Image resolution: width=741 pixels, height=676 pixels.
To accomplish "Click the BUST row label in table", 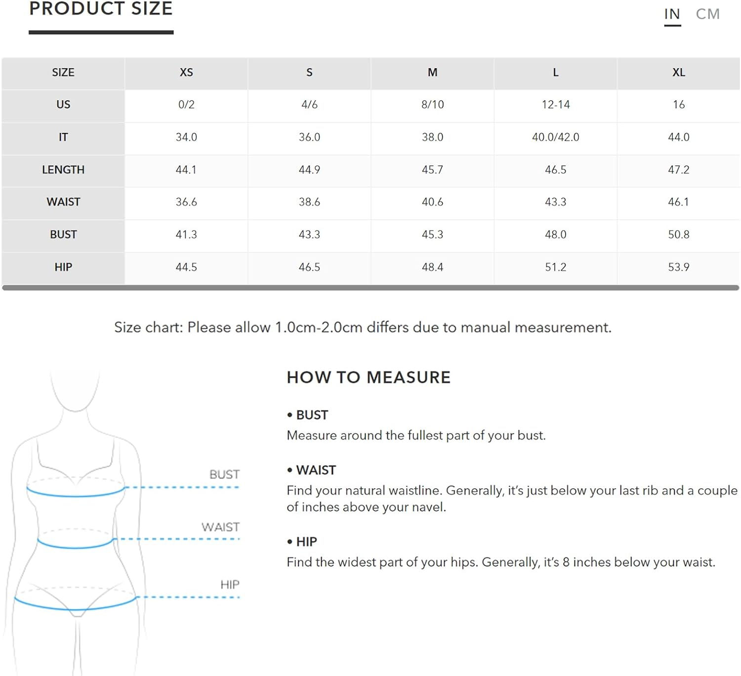I will (63, 235).
